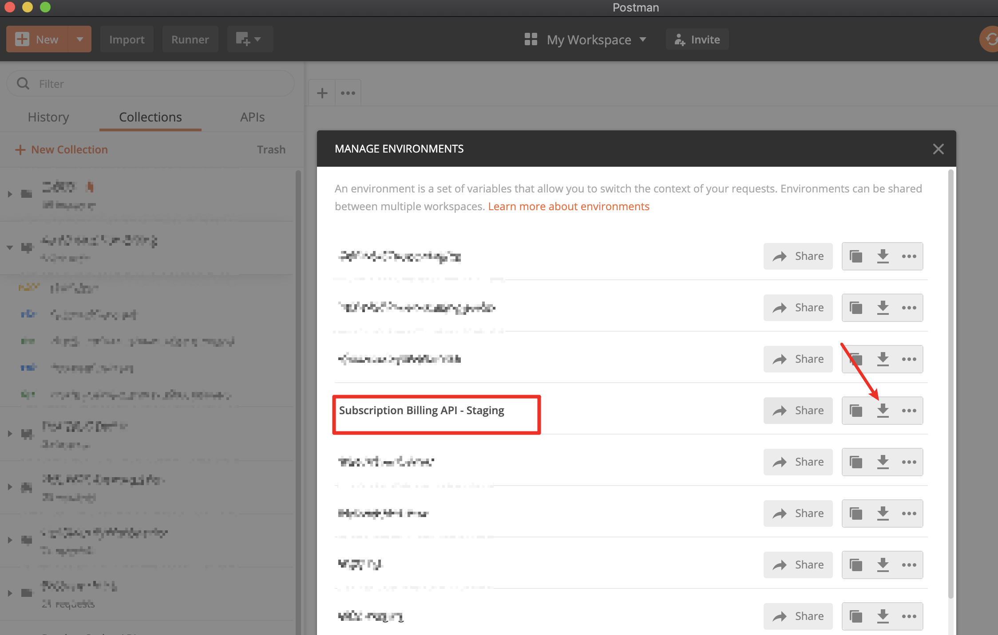998x635 pixels.
Task: Duplicate the first environment in the list
Action: pos(856,256)
